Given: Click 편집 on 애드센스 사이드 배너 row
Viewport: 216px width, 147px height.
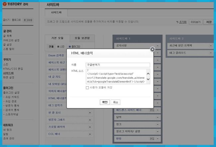Looking at the screenshot, I should [152, 110].
